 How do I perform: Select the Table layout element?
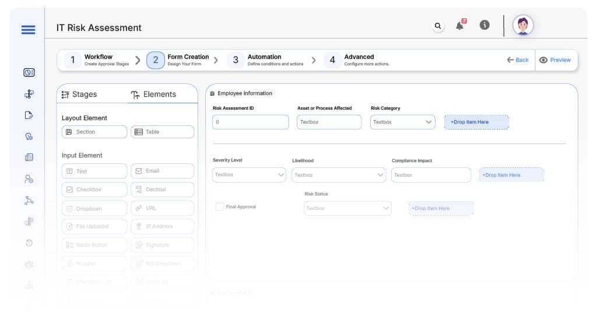point(162,132)
